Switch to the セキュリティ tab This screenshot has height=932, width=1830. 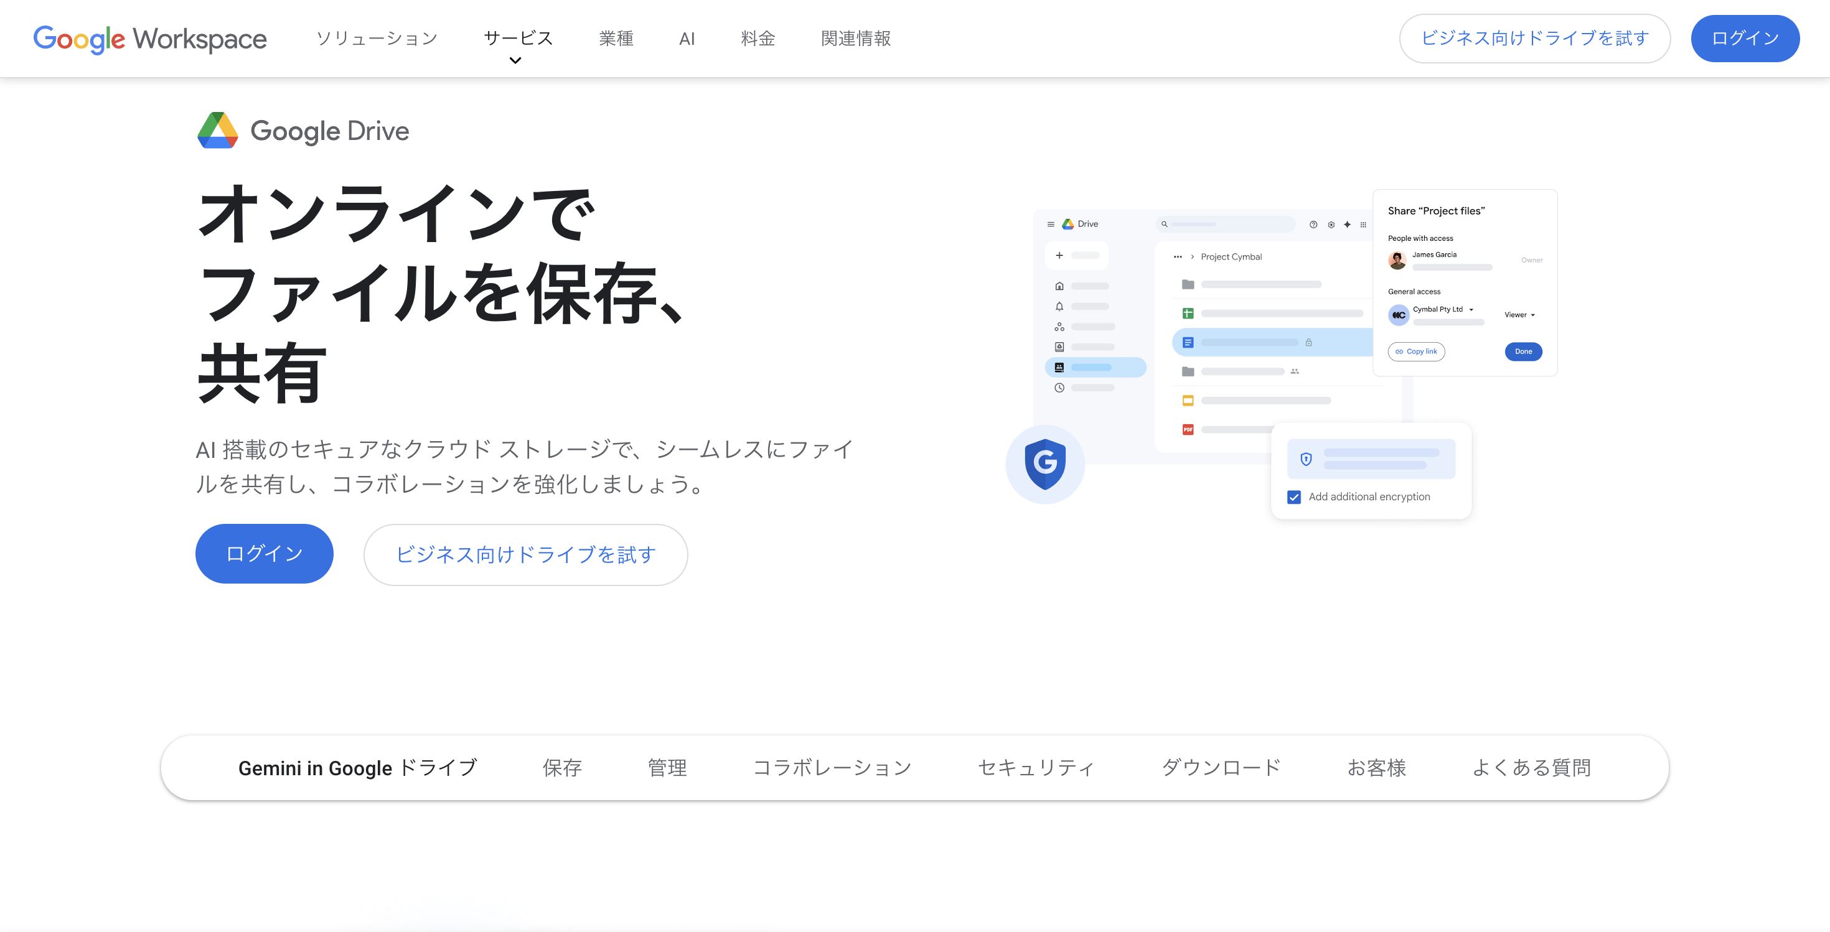click(x=1036, y=767)
